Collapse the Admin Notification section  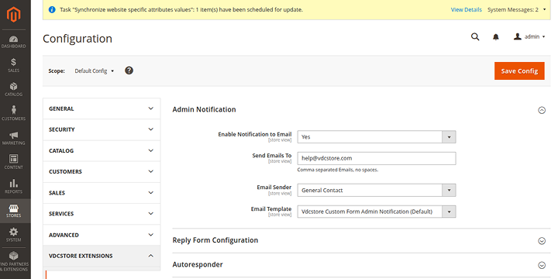tap(542, 110)
